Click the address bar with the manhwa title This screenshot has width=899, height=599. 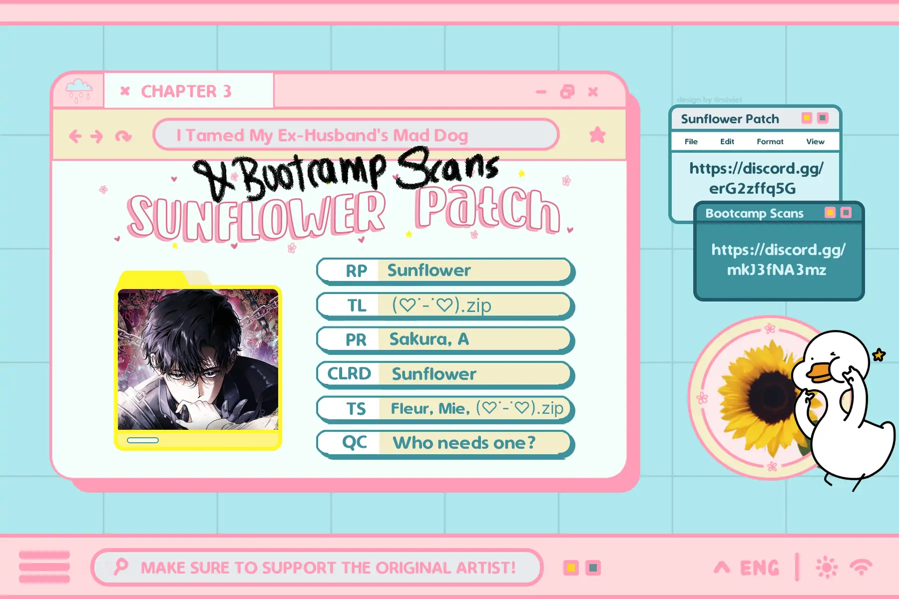[356, 135]
